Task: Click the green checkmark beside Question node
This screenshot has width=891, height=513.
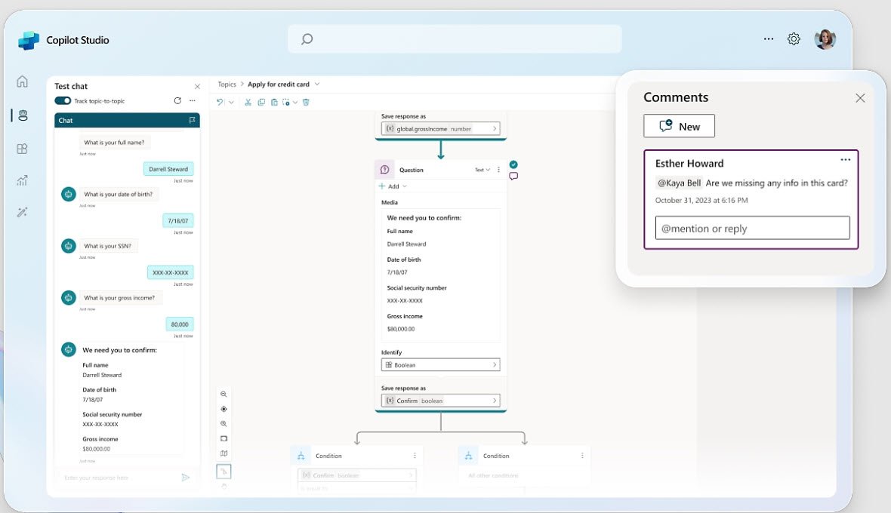Action: coord(513,164)
